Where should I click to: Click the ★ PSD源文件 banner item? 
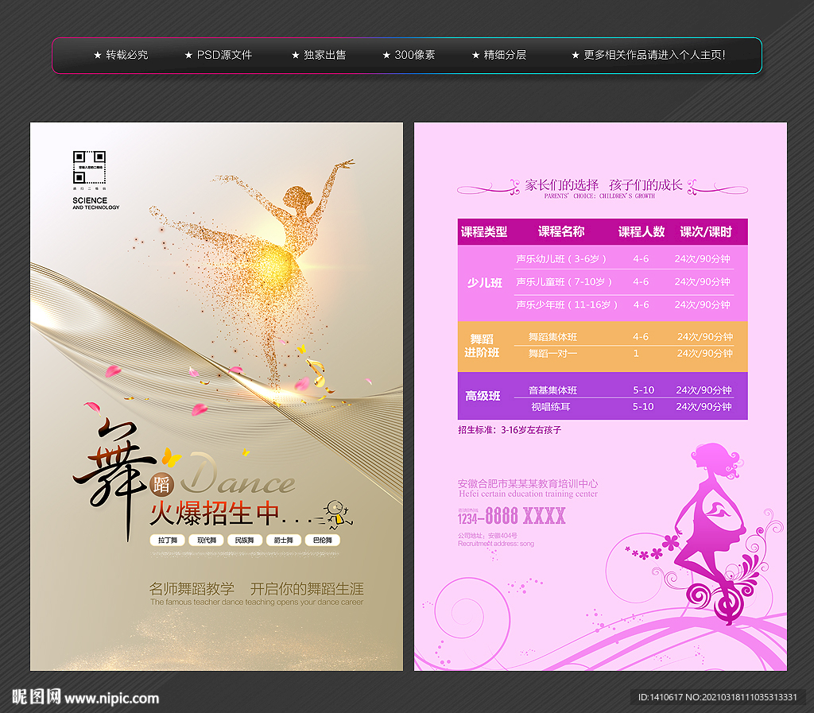218,55
